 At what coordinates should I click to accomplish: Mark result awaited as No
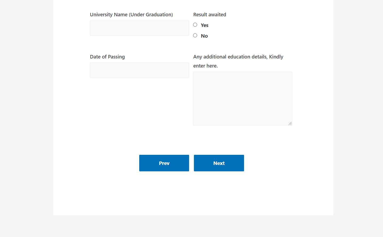click(195, 35)
